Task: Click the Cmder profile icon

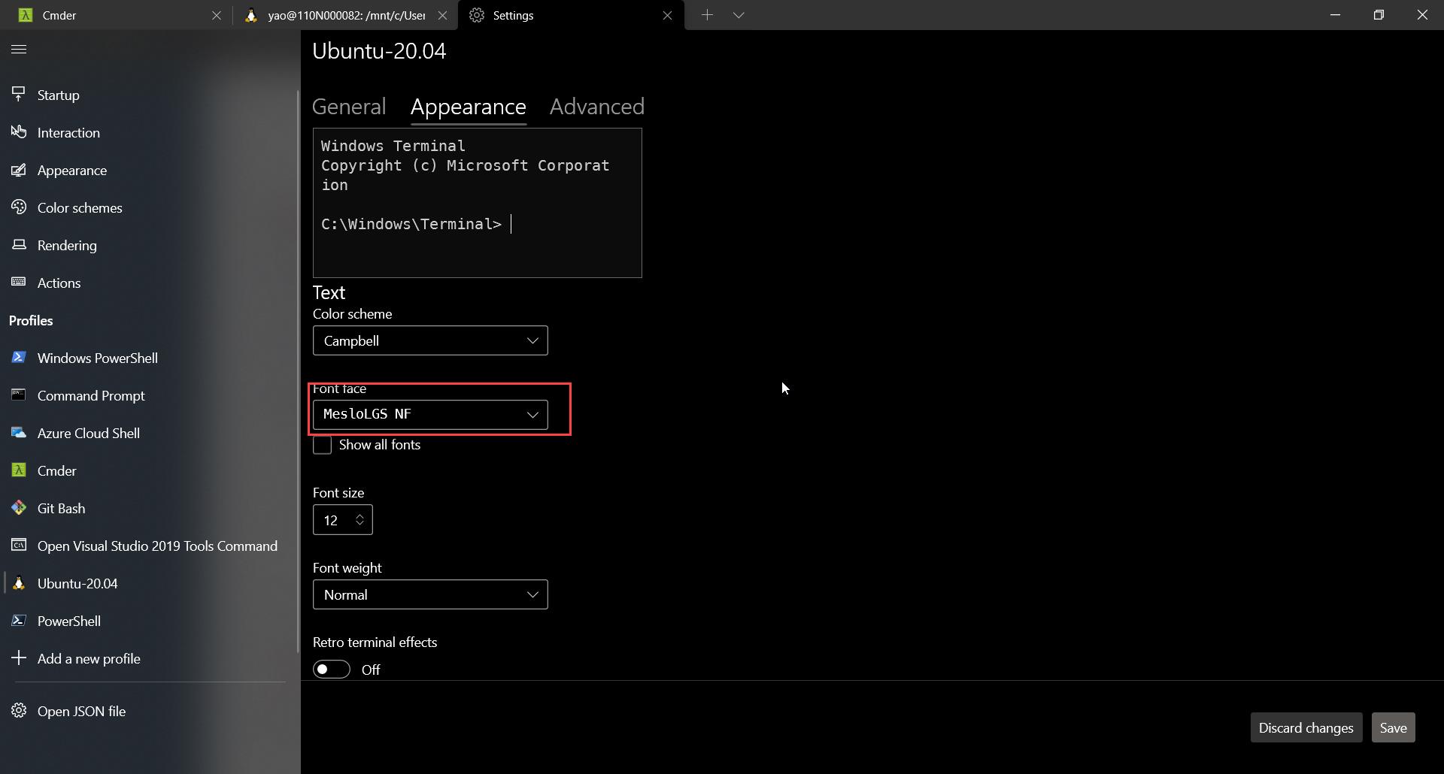Action: point(19,470)
